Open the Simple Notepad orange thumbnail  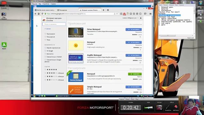tap(76, 90)
